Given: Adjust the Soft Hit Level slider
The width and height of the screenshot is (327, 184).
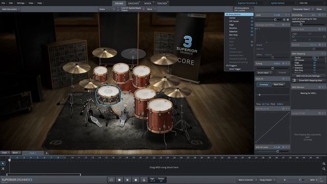Looking at the screenshot, I should (x=277, y=151).
